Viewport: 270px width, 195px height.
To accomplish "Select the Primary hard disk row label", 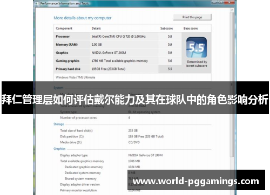I will tap(68, 69).
